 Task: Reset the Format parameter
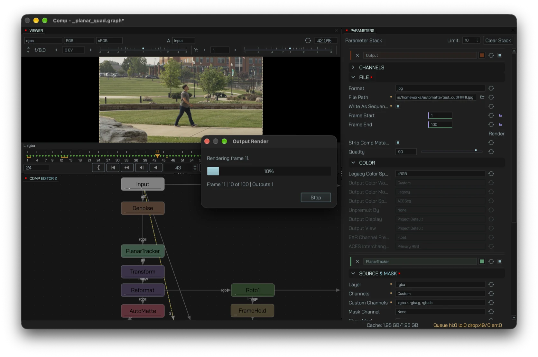click(x=491, y=88)
